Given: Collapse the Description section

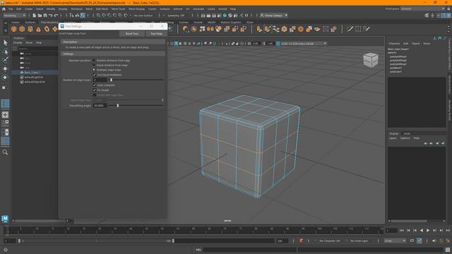Looking at the screenshot, I should tap(113, 42).
